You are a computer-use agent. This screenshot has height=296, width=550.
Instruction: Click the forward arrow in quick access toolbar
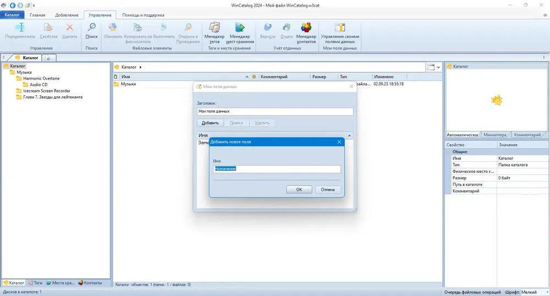pos(20,6)
